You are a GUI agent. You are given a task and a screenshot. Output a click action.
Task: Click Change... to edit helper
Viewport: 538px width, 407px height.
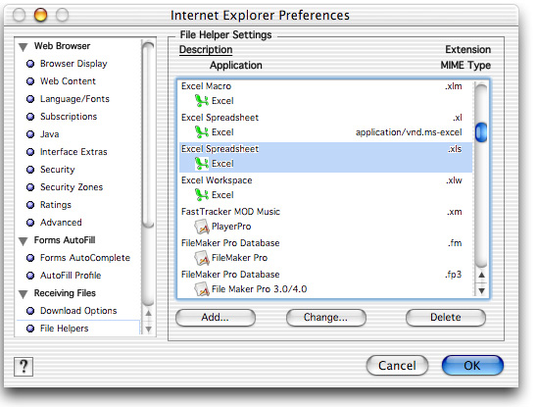coord(326,317)
